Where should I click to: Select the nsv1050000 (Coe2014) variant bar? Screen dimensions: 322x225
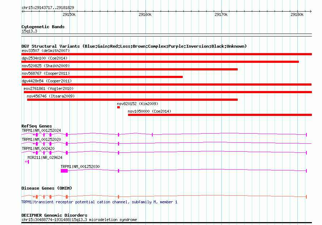[220, 115]
